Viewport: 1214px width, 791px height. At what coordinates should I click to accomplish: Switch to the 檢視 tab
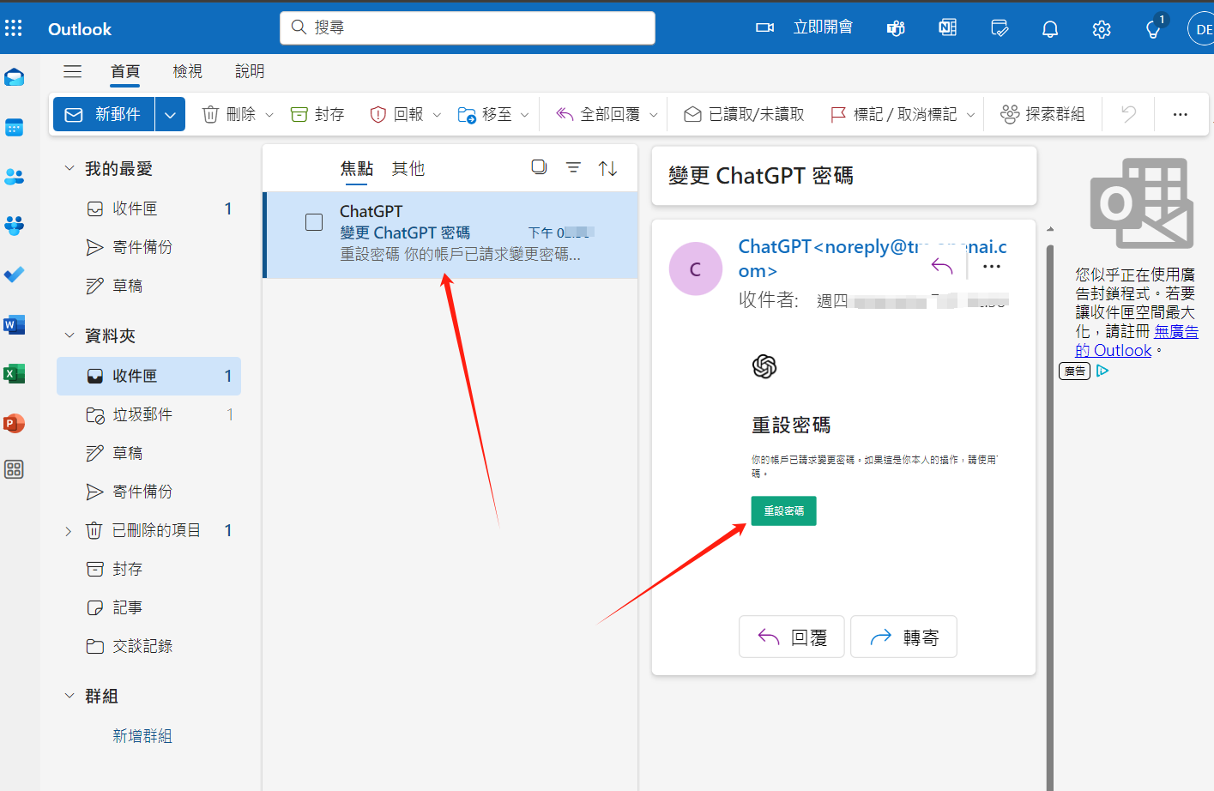[x=187, y=71]
